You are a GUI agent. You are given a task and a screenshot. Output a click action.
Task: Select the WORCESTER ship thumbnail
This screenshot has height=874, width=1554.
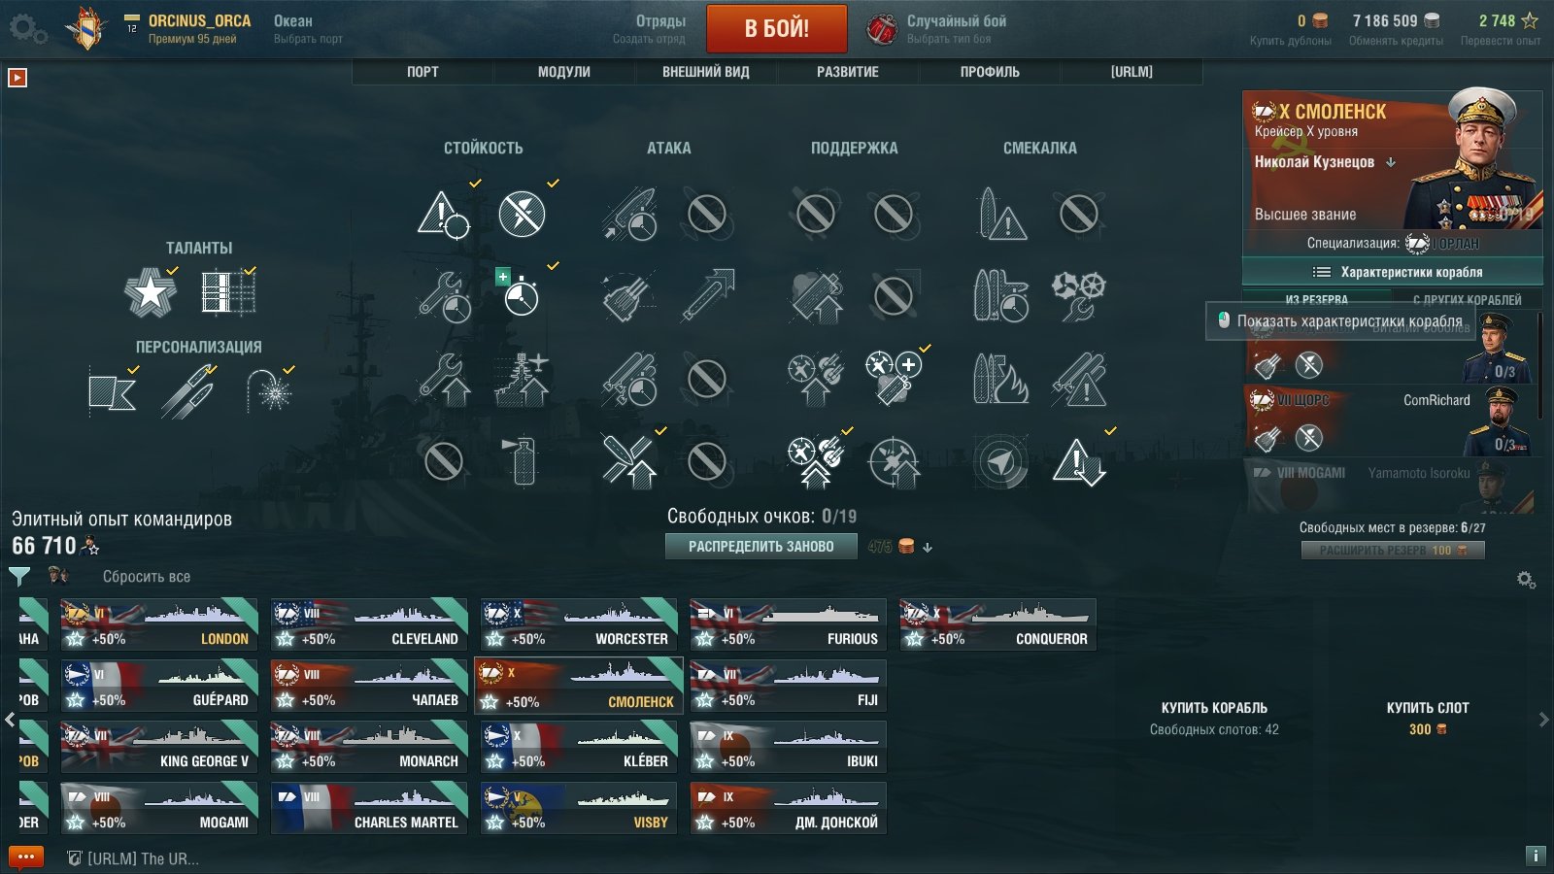579,624
